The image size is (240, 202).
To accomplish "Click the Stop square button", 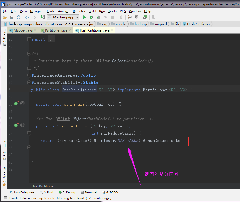I will click(112, 17).
